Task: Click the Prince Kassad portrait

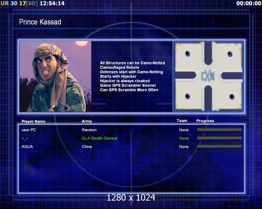Action: (x=55, y=76)
